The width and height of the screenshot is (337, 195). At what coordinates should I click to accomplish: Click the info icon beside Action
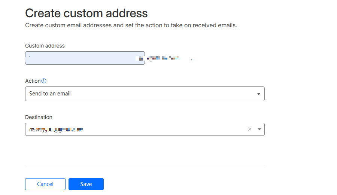[x=44, y=81]
